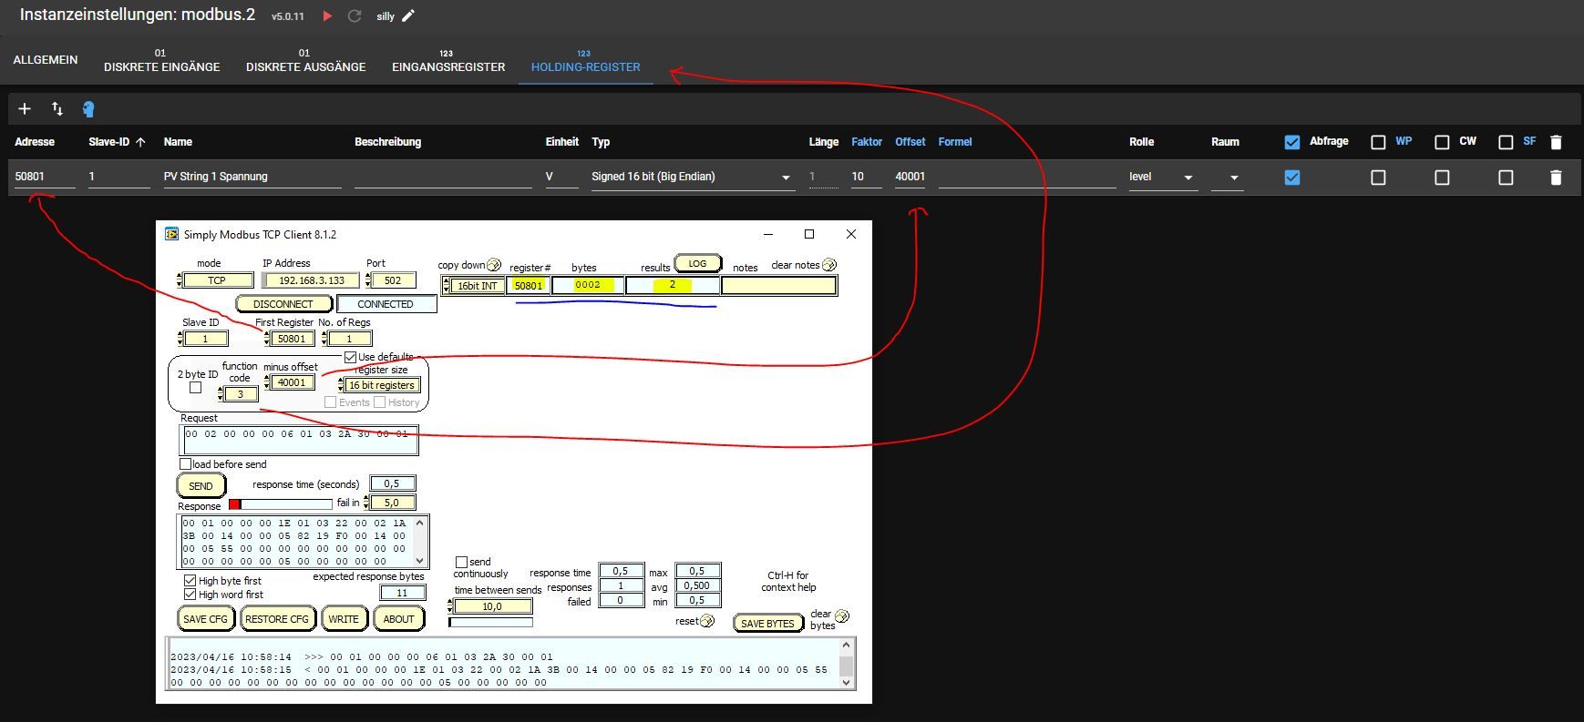The width and height of the screenshot is (1584, 722).
Task: Click the sort arrows toolbar icon
Action: coord(57,109)
